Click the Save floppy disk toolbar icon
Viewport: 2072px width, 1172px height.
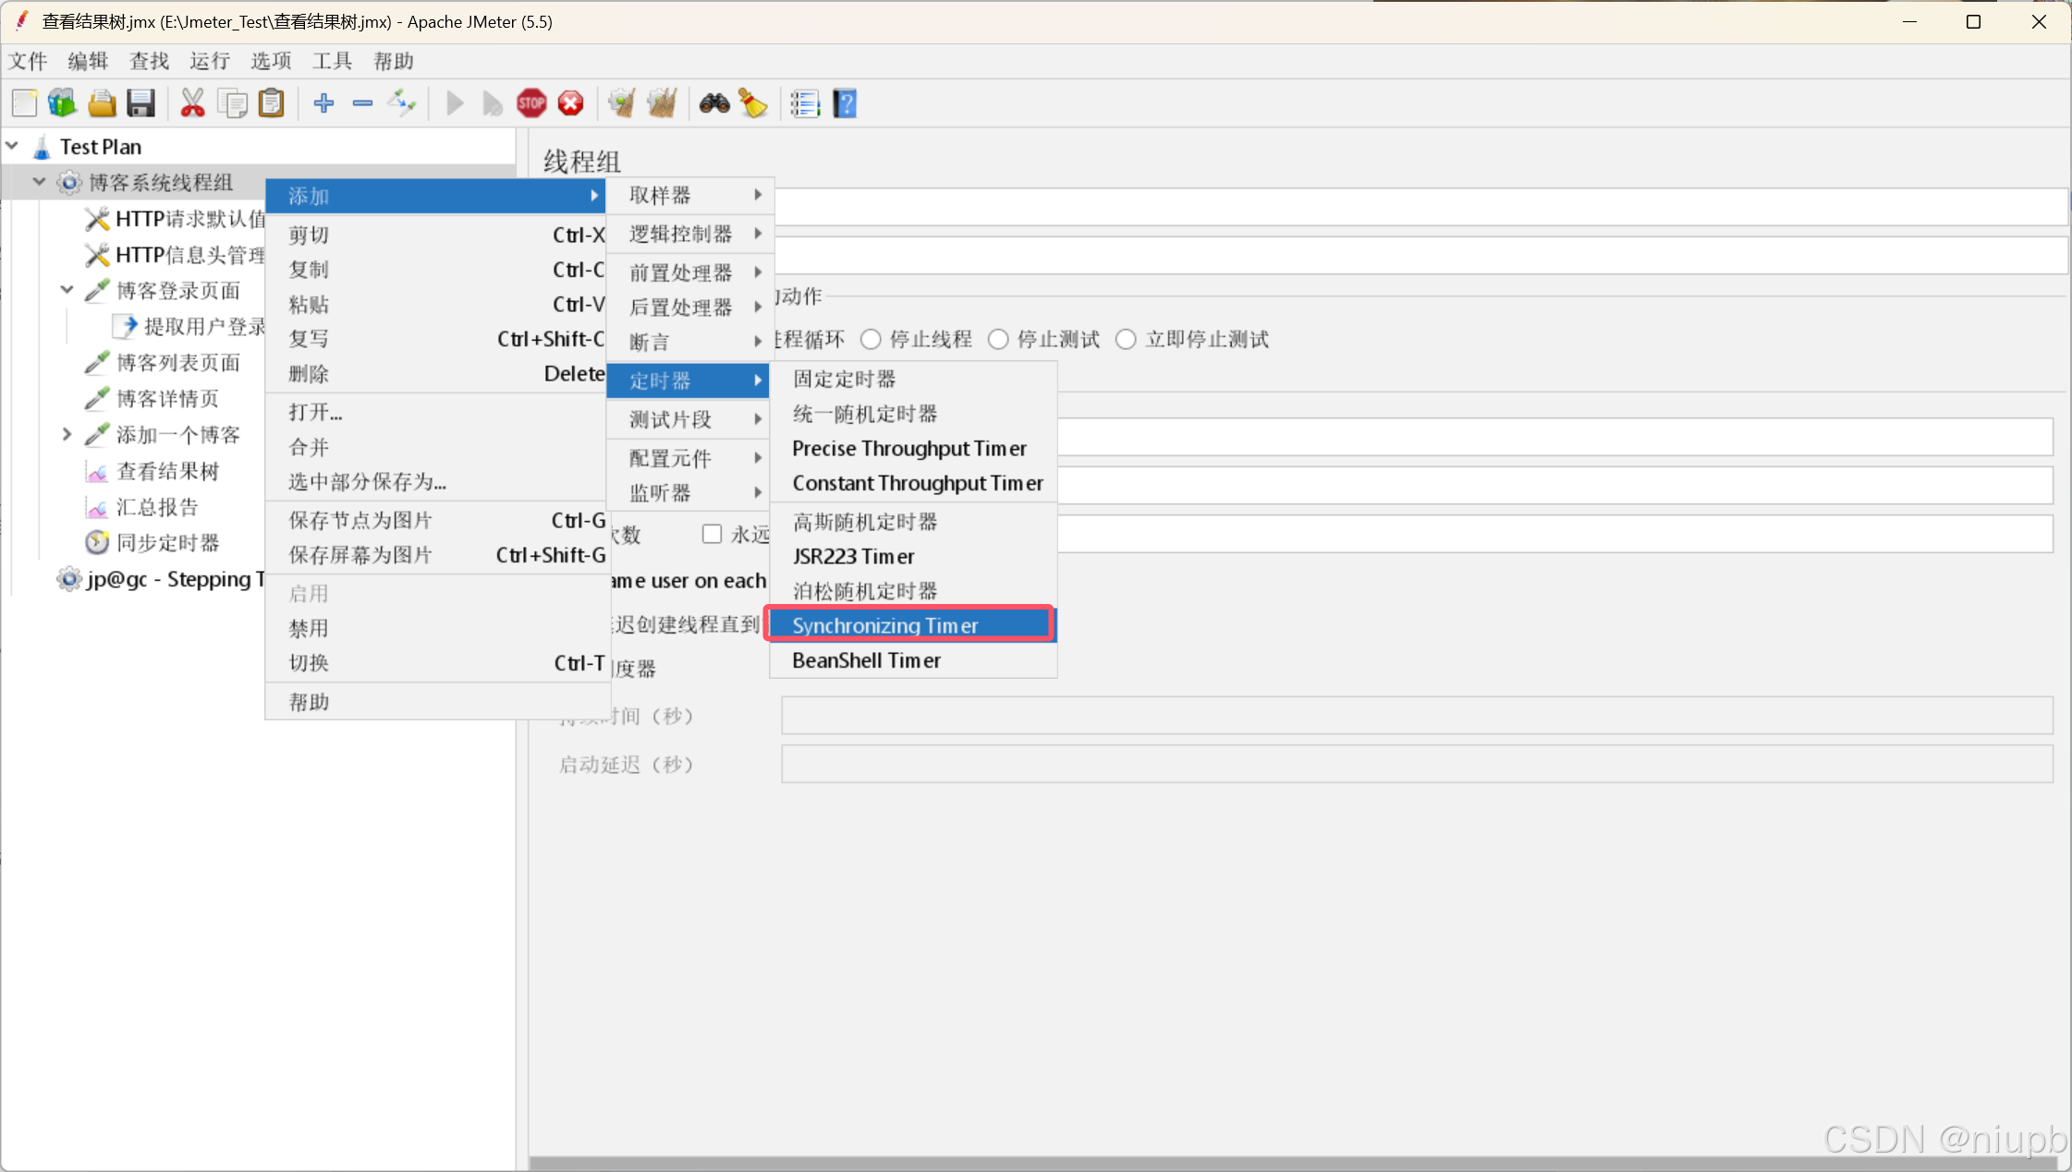(140, 103)
